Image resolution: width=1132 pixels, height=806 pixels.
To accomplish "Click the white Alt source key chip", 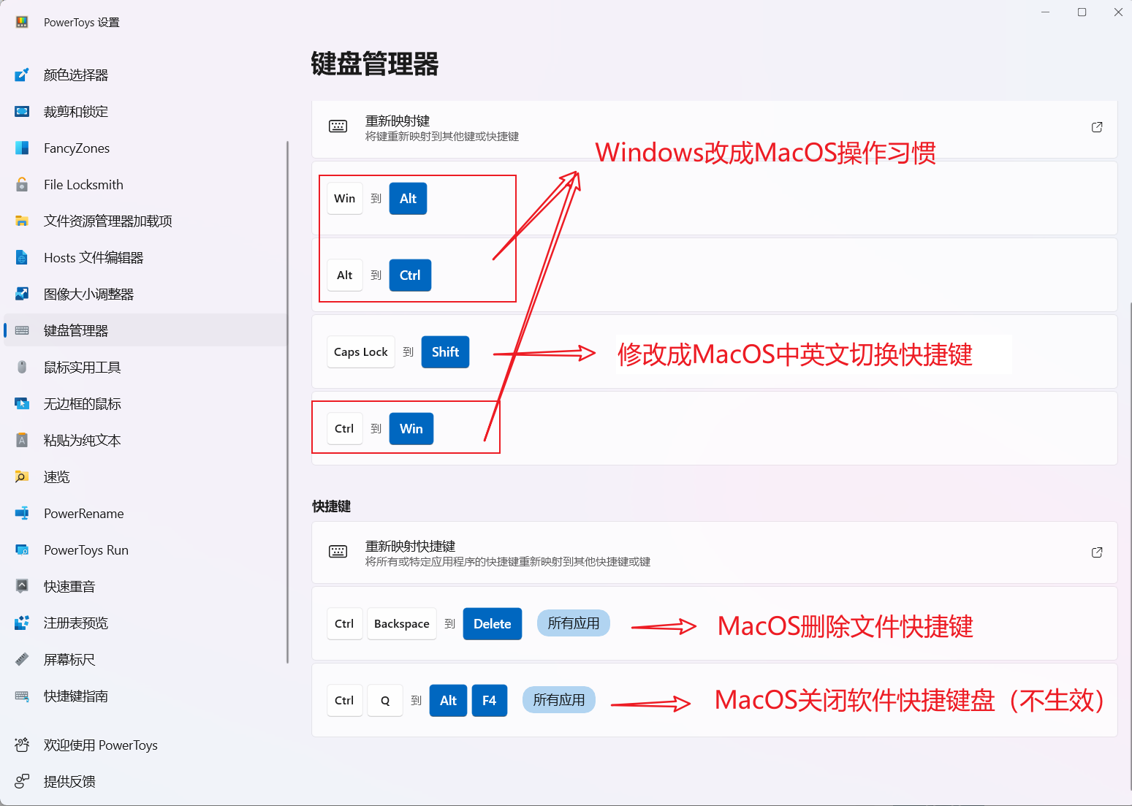I will [345, 275].
